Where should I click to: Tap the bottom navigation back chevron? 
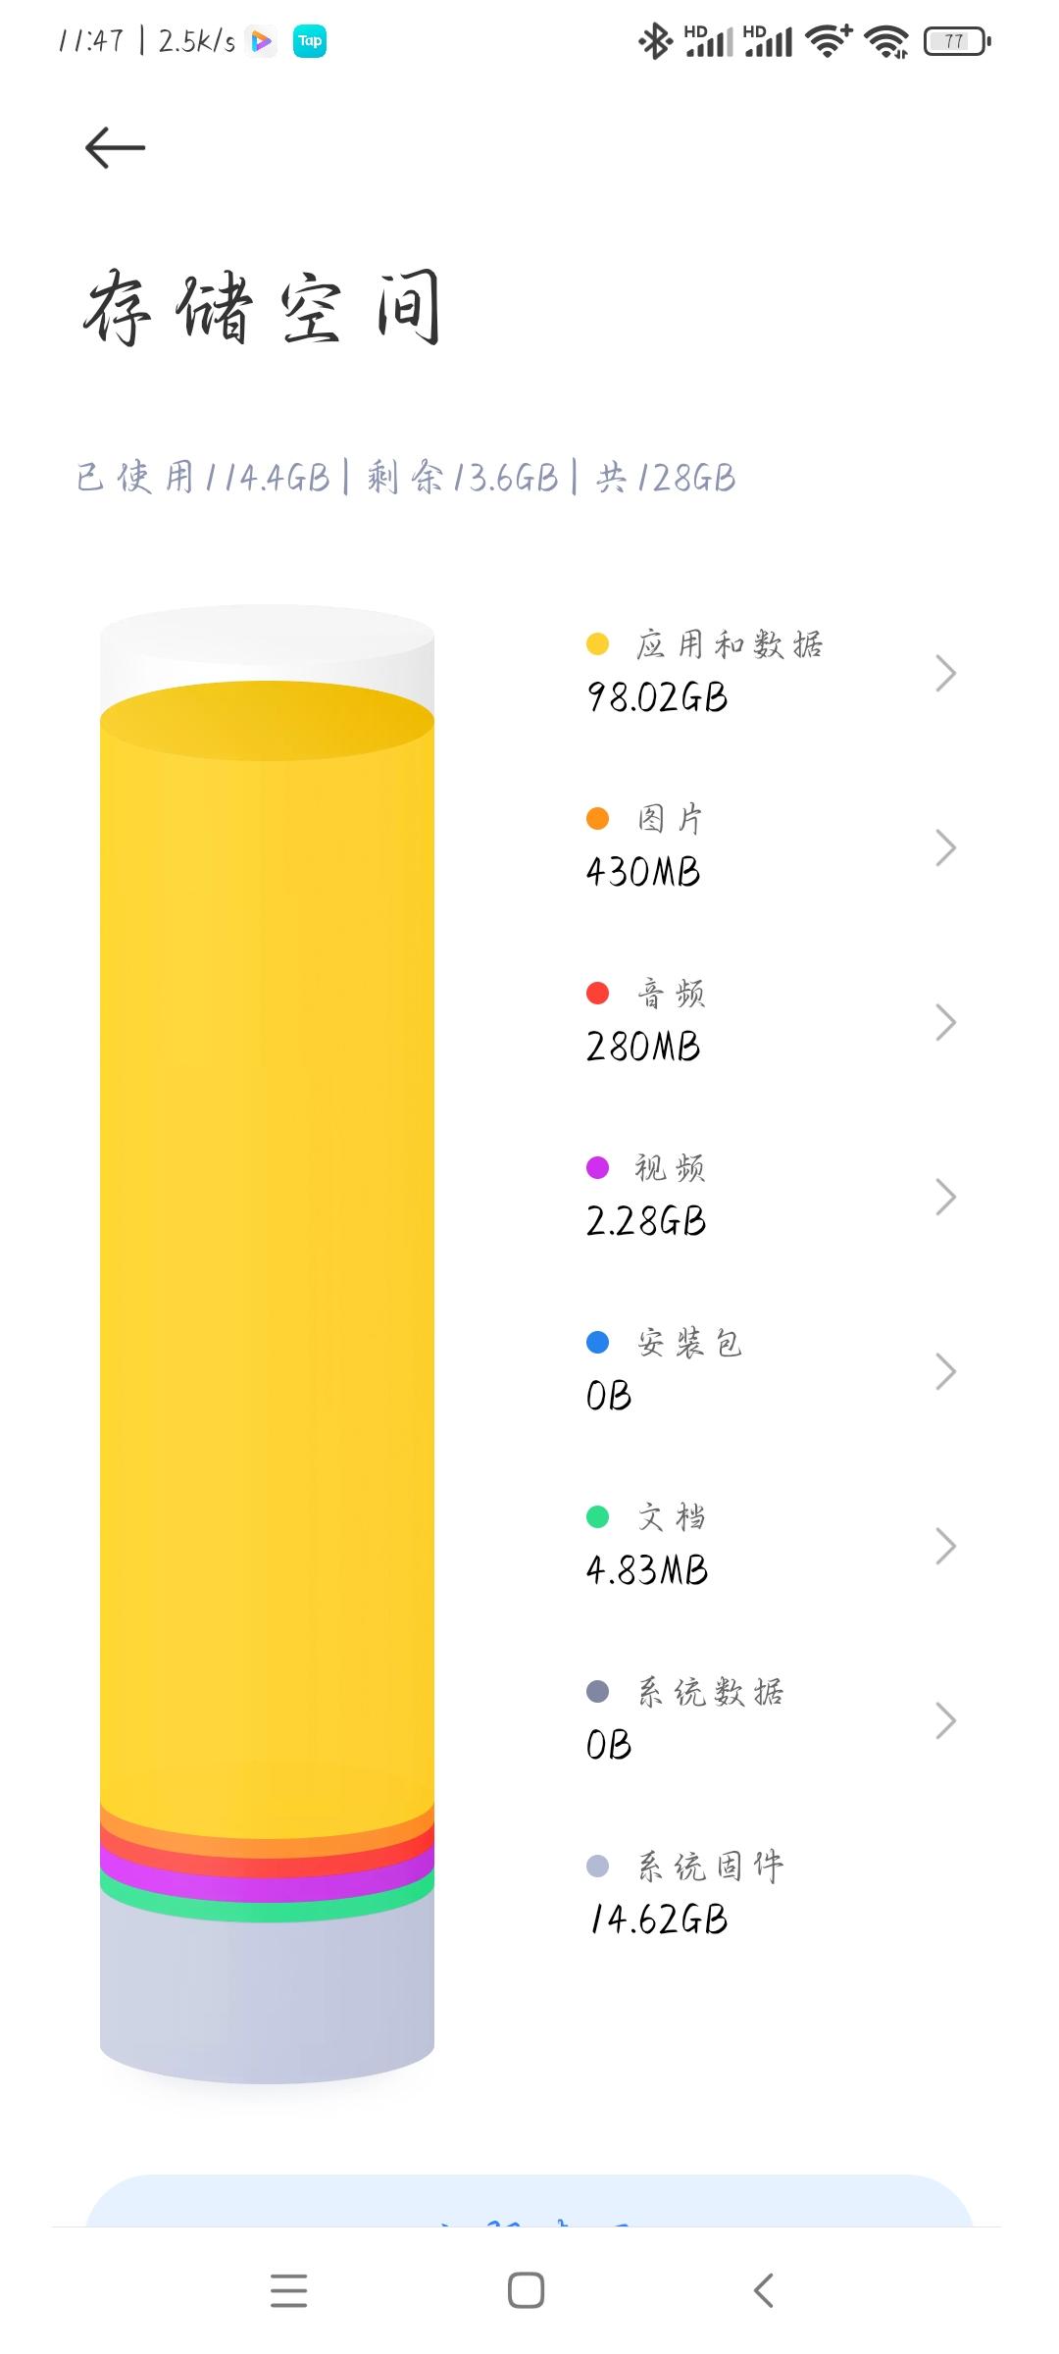764,2290
